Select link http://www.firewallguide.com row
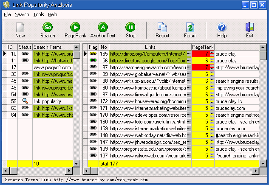 point(148,94)
